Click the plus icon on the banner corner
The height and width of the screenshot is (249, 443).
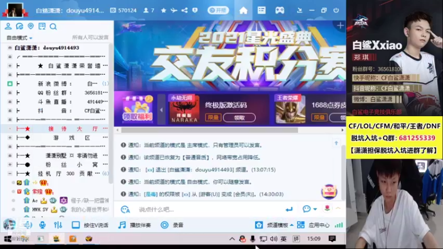pos(340,25)
